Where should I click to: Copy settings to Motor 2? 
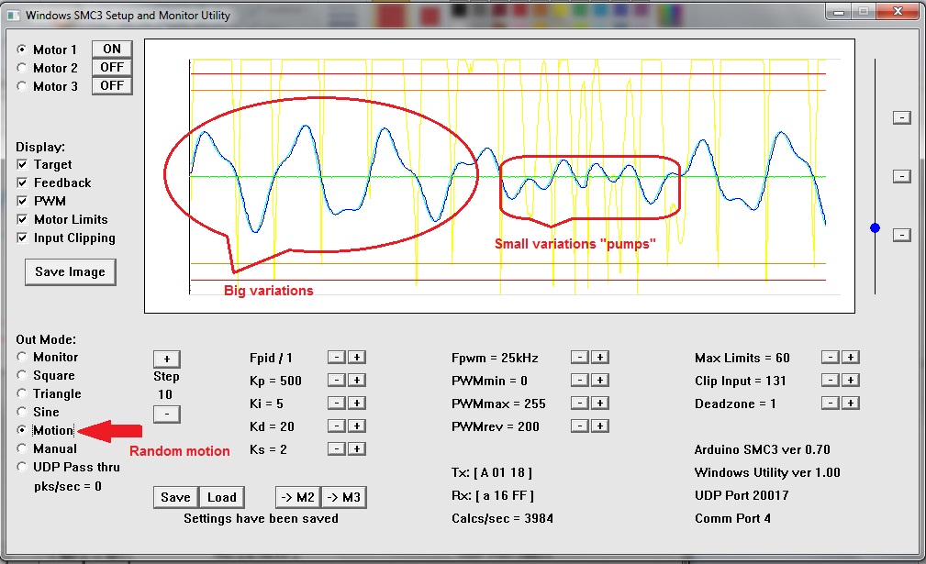(296, 498)
